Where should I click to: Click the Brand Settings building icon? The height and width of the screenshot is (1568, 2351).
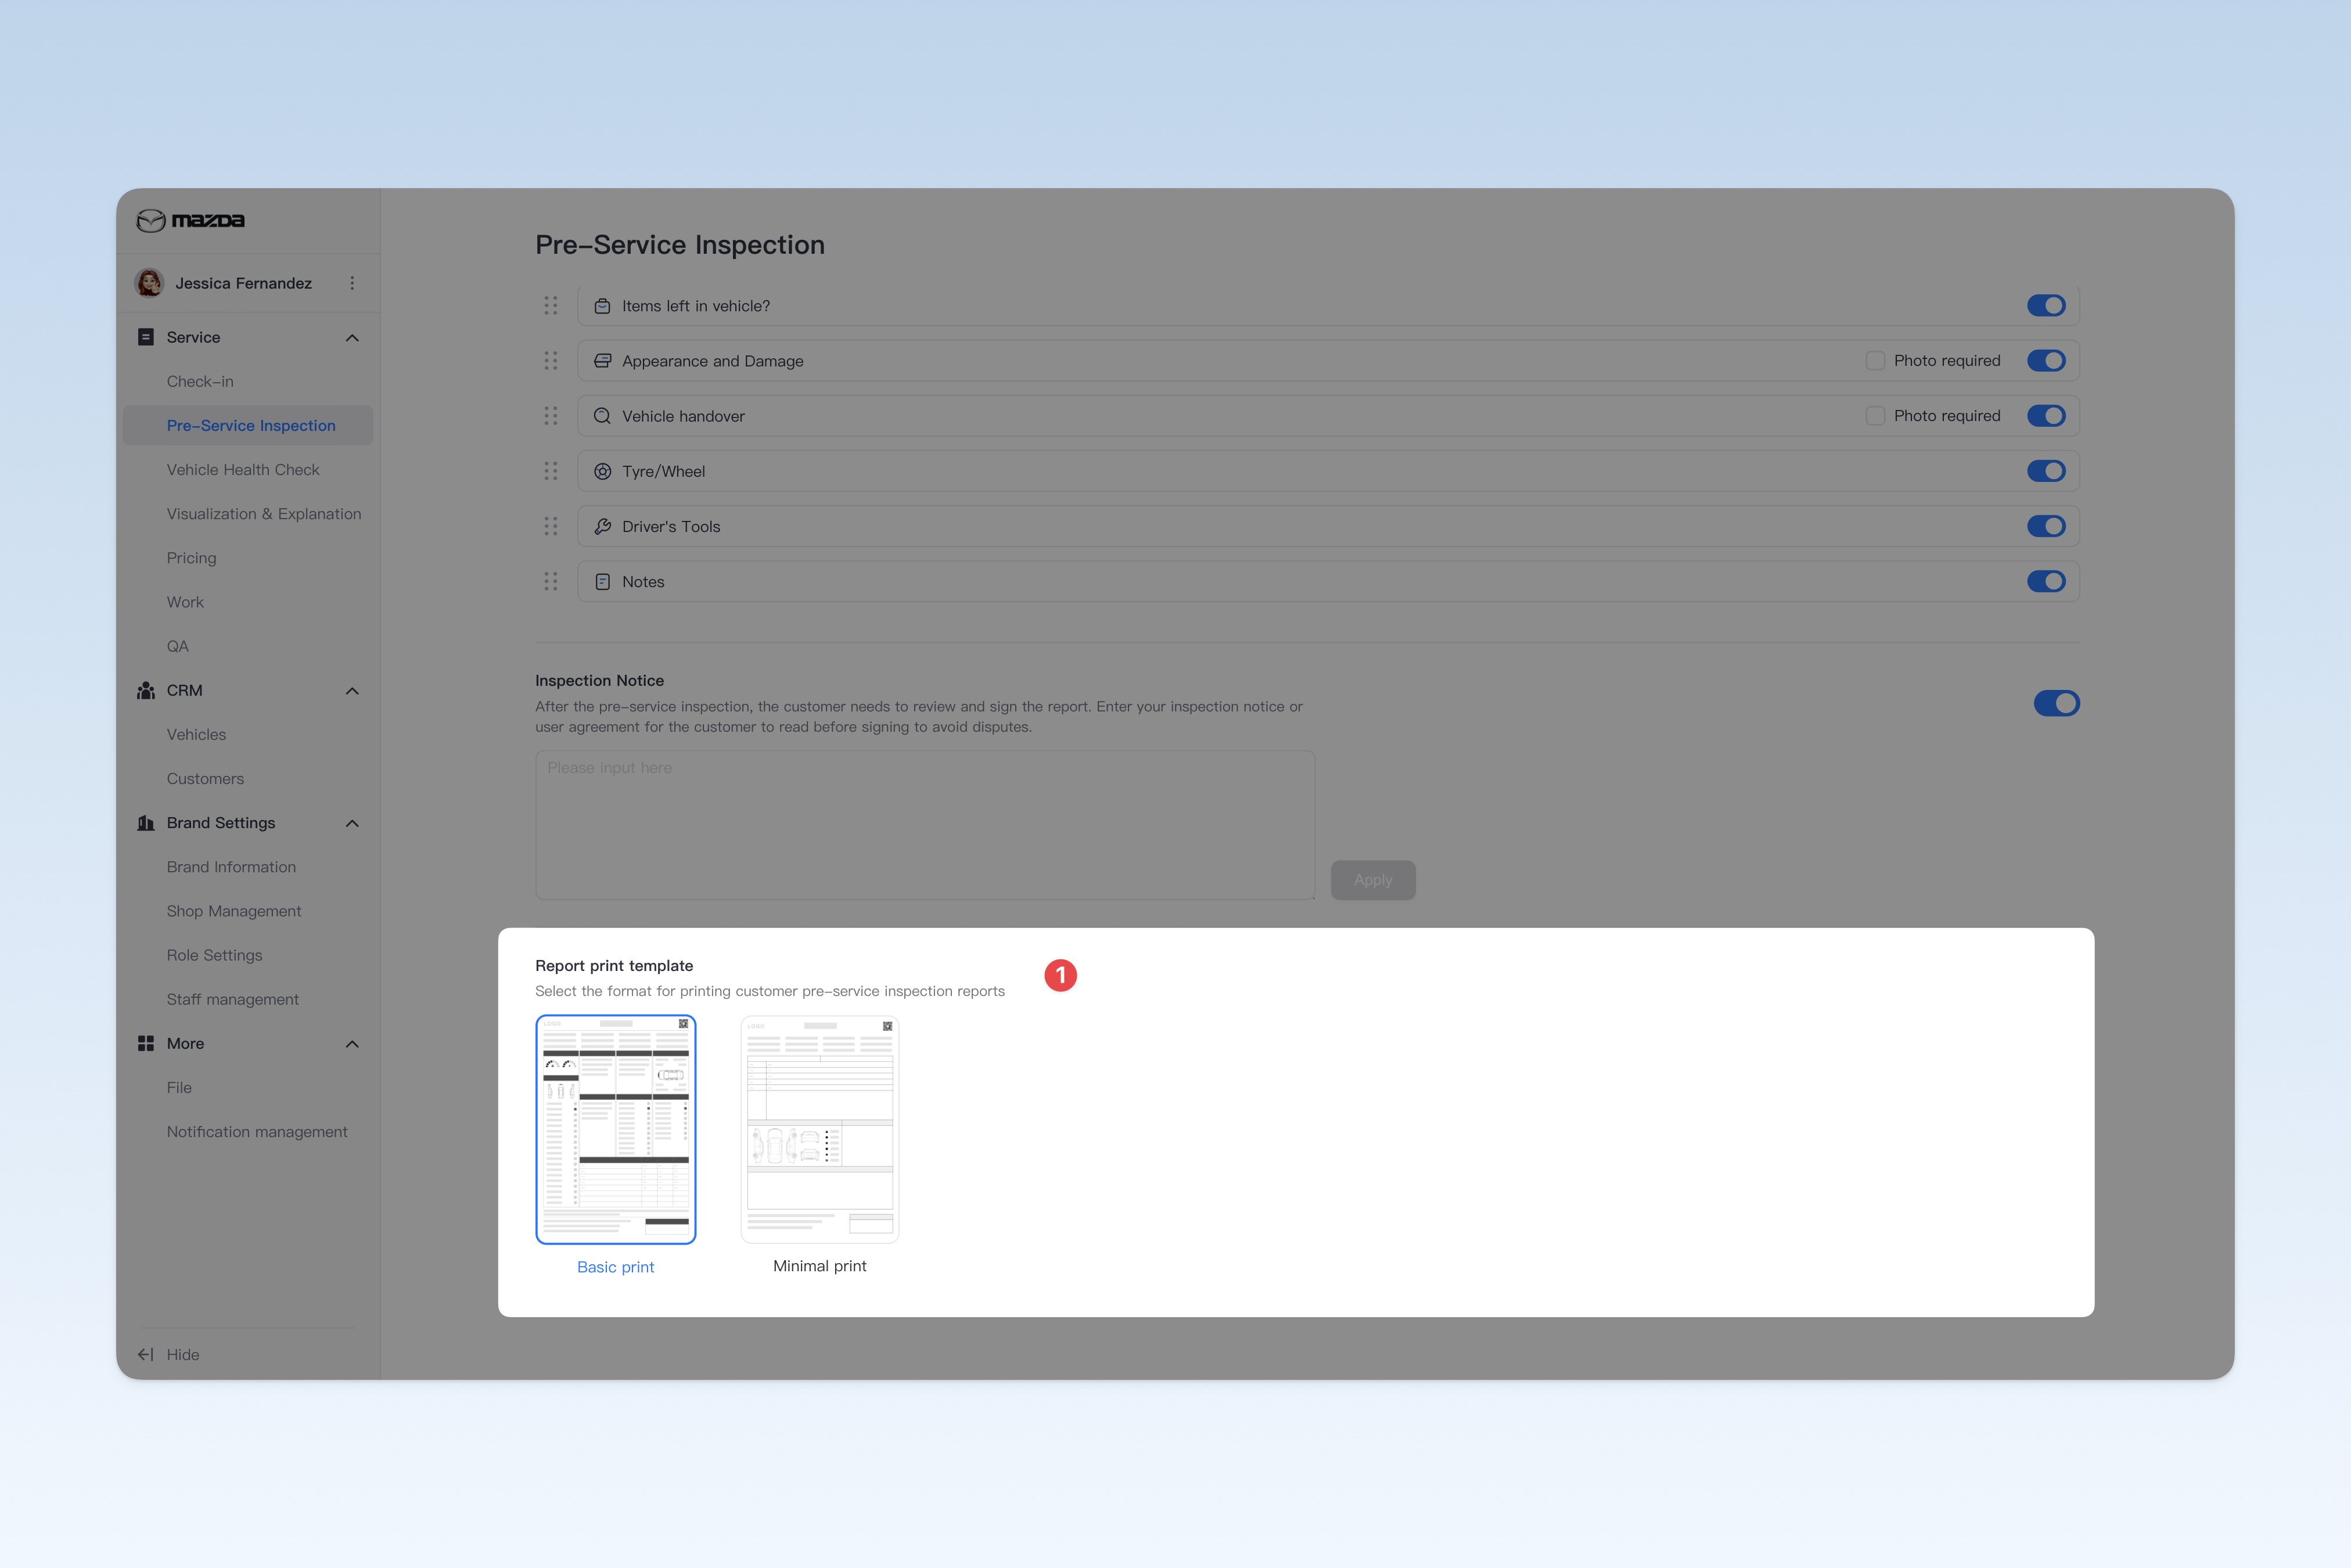point(146,823)
